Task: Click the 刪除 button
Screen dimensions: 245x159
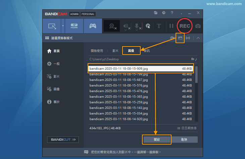Action: [184, 140]
